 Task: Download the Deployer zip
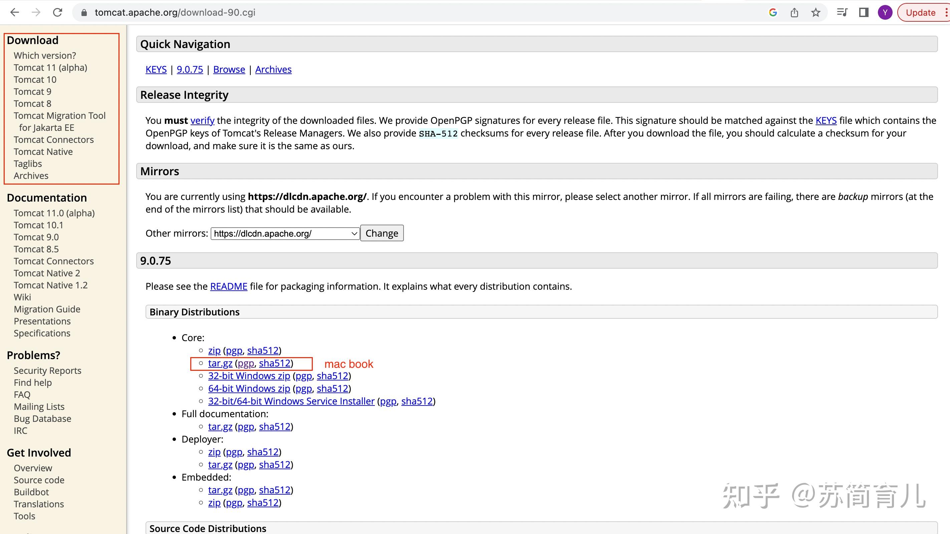[214, 452]
